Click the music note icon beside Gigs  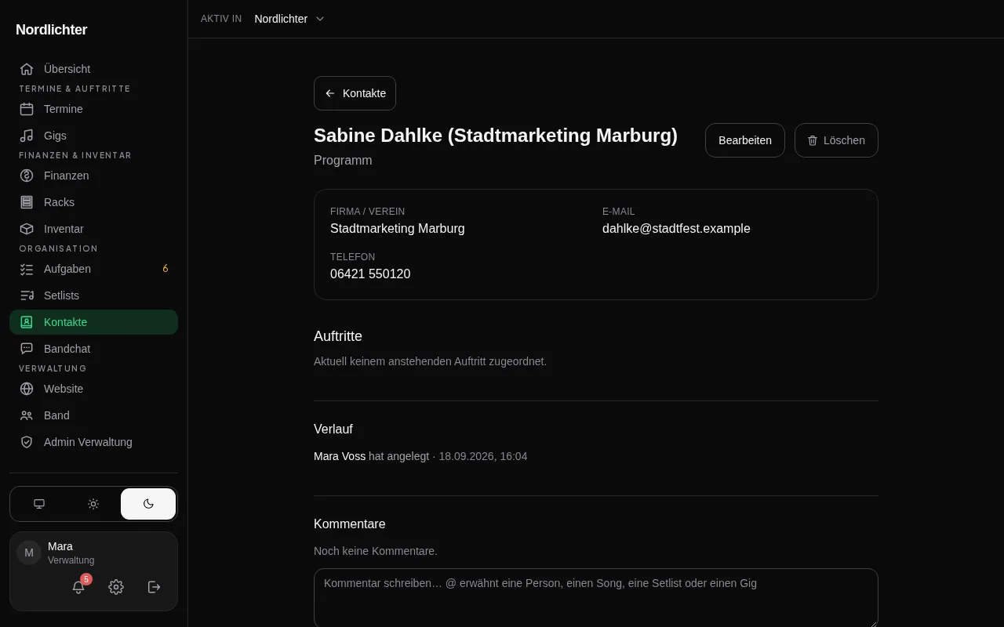[27, 136]
